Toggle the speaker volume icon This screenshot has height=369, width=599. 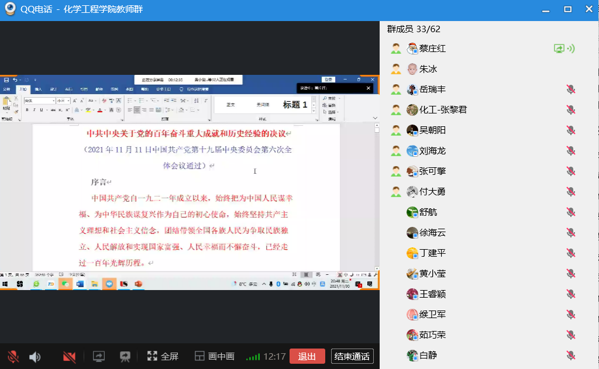pyautogui.click(x=35, y=357)
